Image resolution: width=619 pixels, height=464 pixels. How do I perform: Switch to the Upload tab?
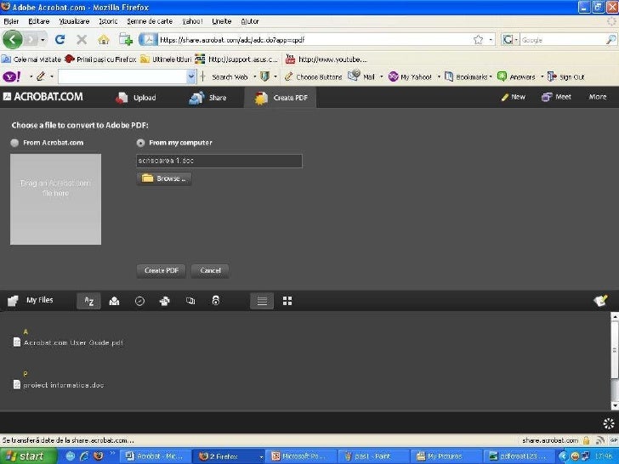pos(136,98)
